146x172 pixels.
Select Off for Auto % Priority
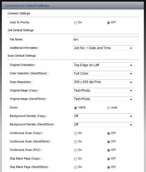108,23
